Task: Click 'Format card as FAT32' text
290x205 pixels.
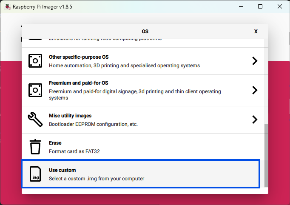Action: click(74, 151)
